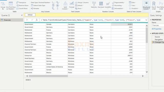This screenshot has height=92, width=164.
Task: Click Use First Row as Headers
Action: (x=11, y=6)
